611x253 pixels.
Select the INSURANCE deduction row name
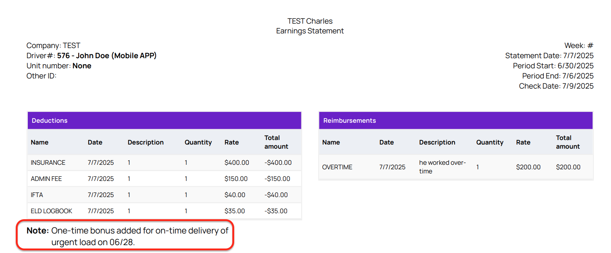click(x=48, y=163)
